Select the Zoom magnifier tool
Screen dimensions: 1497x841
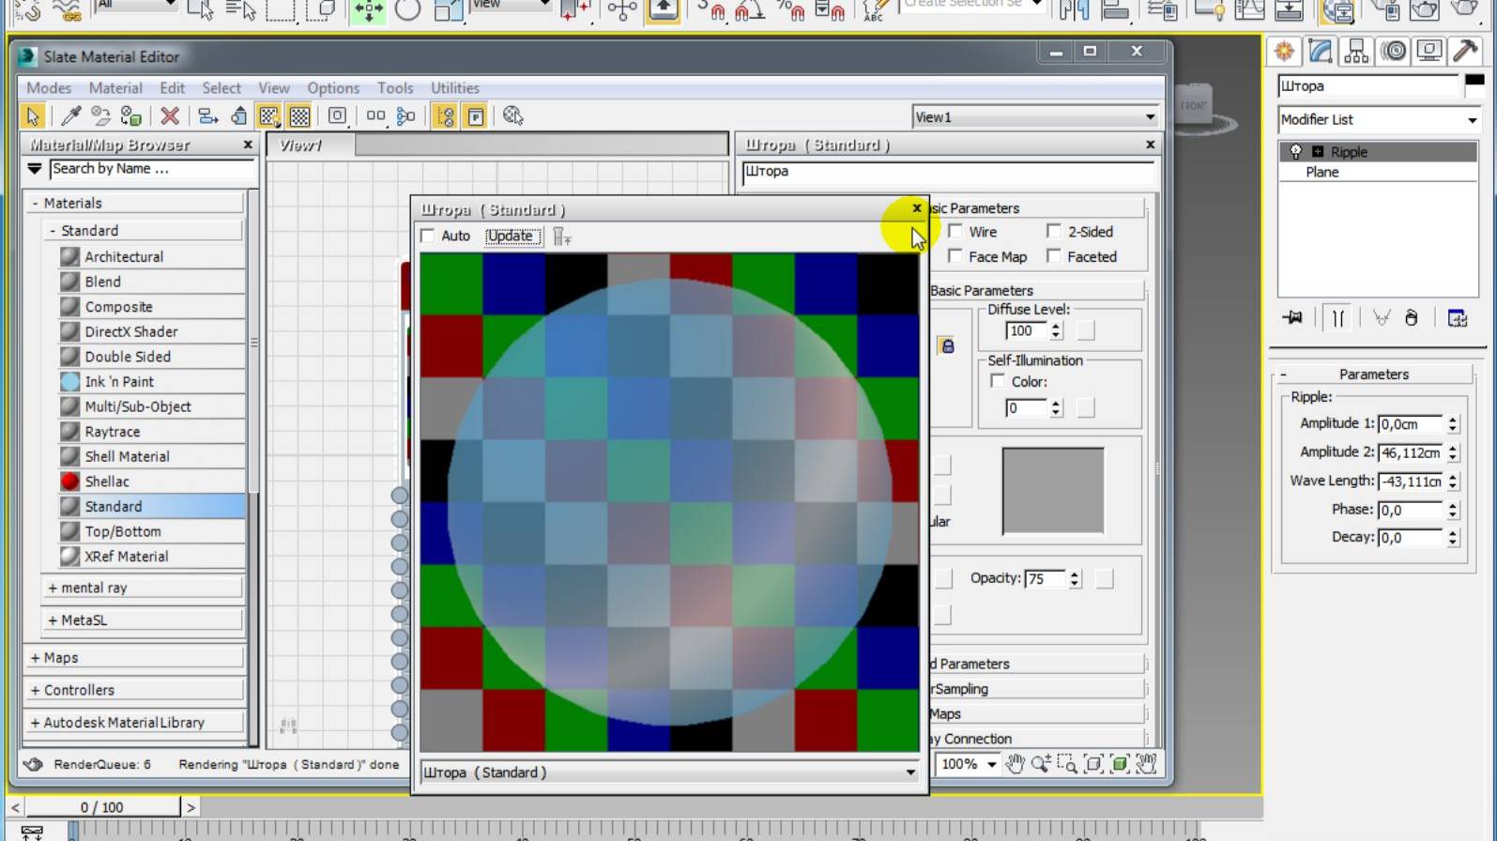[1040, 764]
